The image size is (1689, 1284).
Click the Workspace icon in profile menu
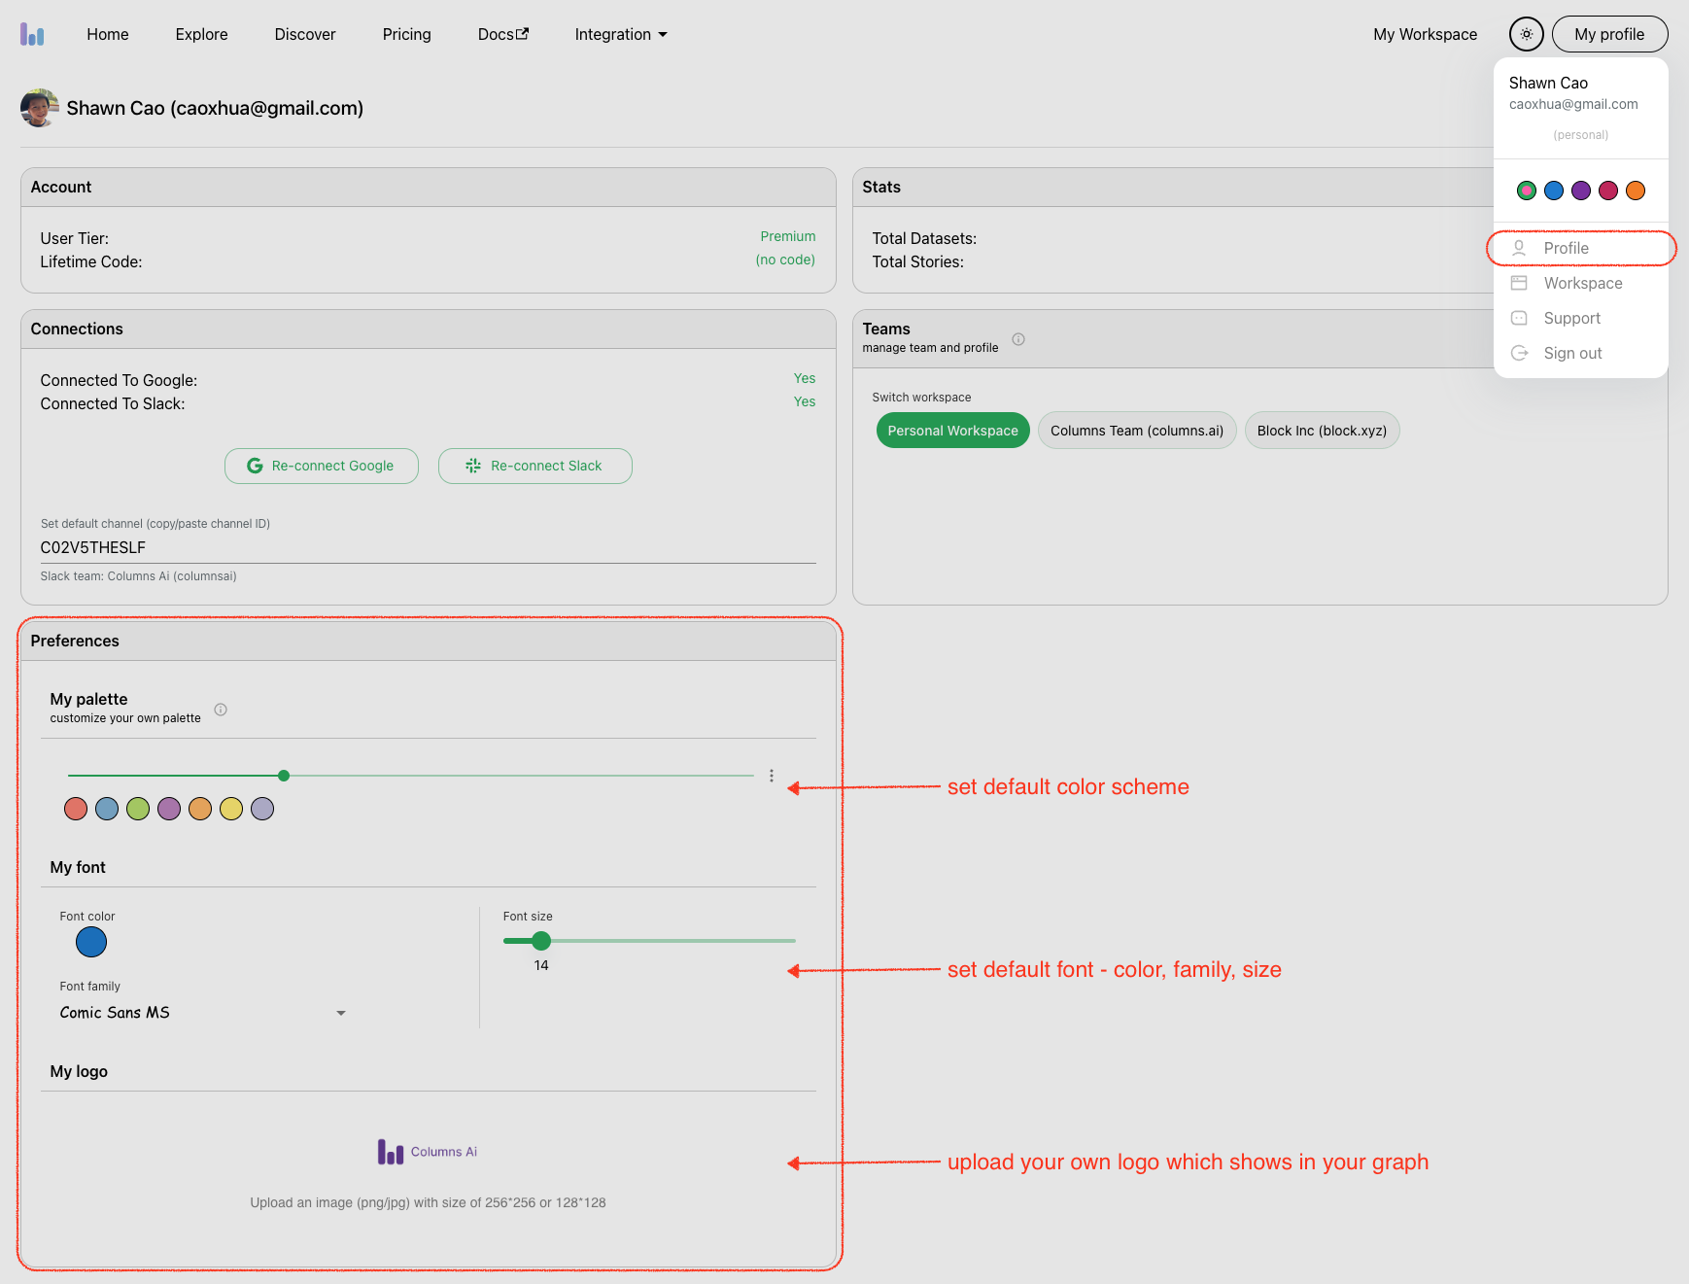pyautogui.click(x=1519, y=283)
